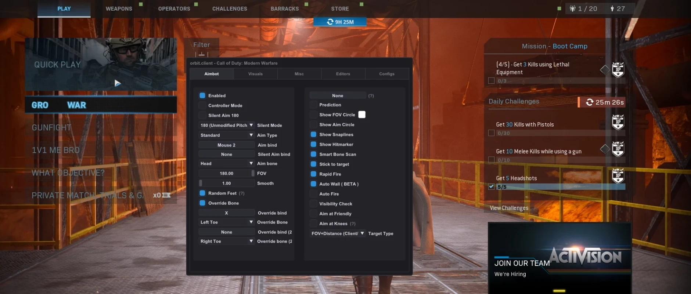691x294 pixels.
Task: Click the filter icon below Filter label
Action: click(202, 54)
